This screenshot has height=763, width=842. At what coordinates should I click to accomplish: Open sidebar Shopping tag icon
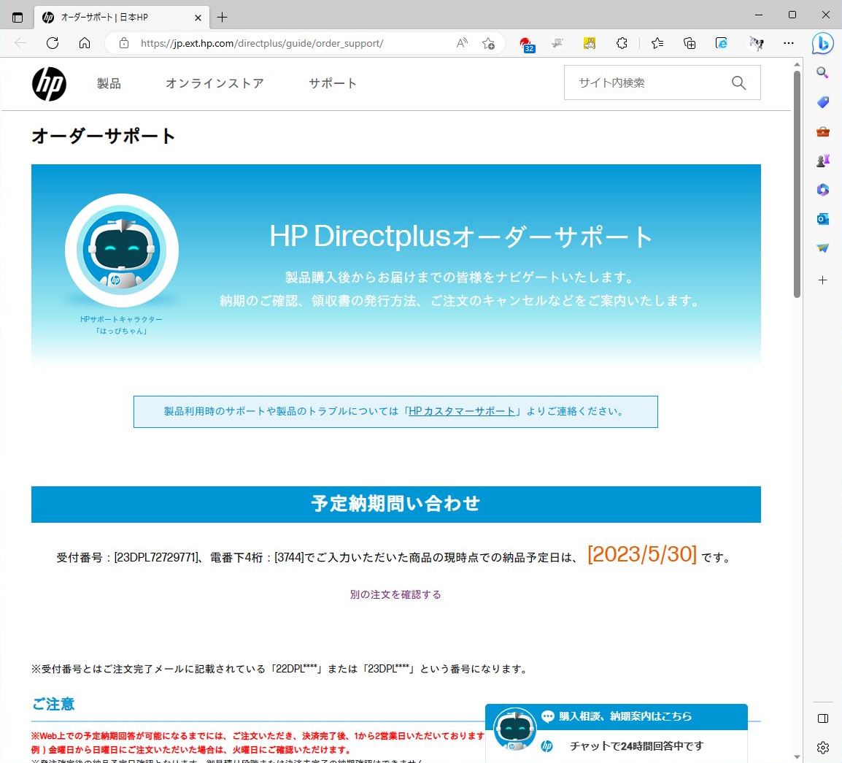tap(823, 102)
